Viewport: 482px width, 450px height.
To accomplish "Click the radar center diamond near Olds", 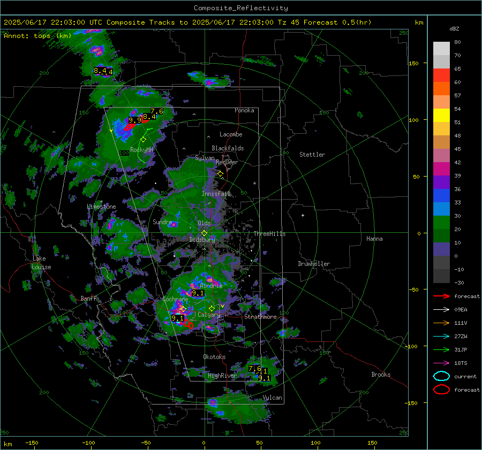I will (205, 233).
